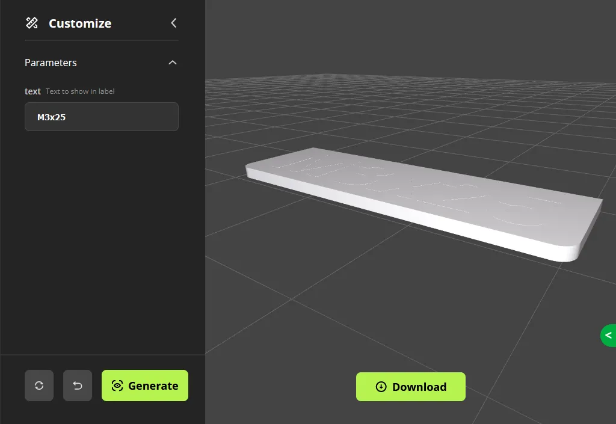
Task: Click the Parameters section header
Action: point(51,62)
